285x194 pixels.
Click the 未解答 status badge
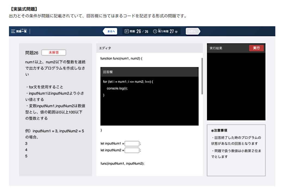pyautogui.click(x=54, y=53)
